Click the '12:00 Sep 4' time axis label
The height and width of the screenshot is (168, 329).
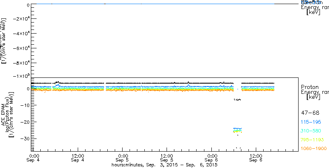(x=78, y=158)
